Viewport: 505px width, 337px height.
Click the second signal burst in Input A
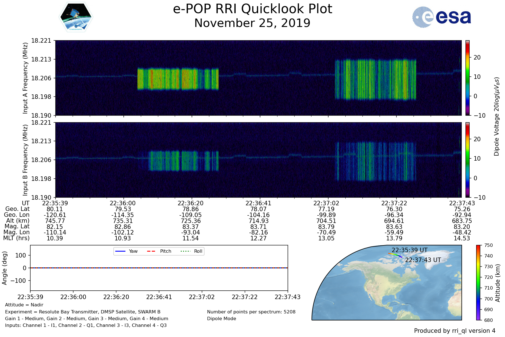[375, 79]
